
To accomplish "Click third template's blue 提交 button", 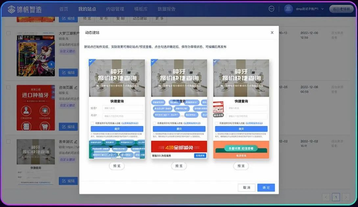I will [241, 129].
